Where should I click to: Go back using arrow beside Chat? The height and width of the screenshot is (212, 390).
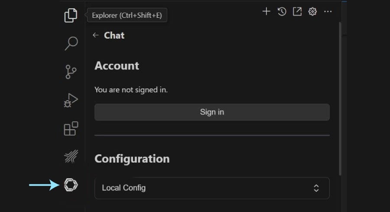[x=96, y=36]
